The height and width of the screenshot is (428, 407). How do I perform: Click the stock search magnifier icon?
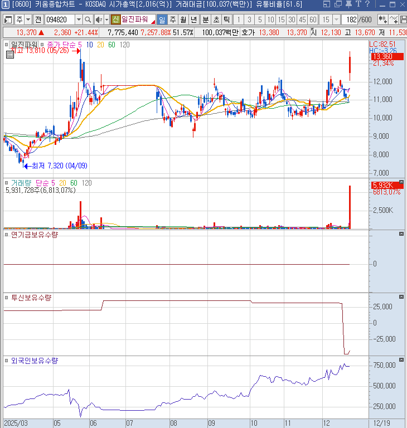[88, 20]
